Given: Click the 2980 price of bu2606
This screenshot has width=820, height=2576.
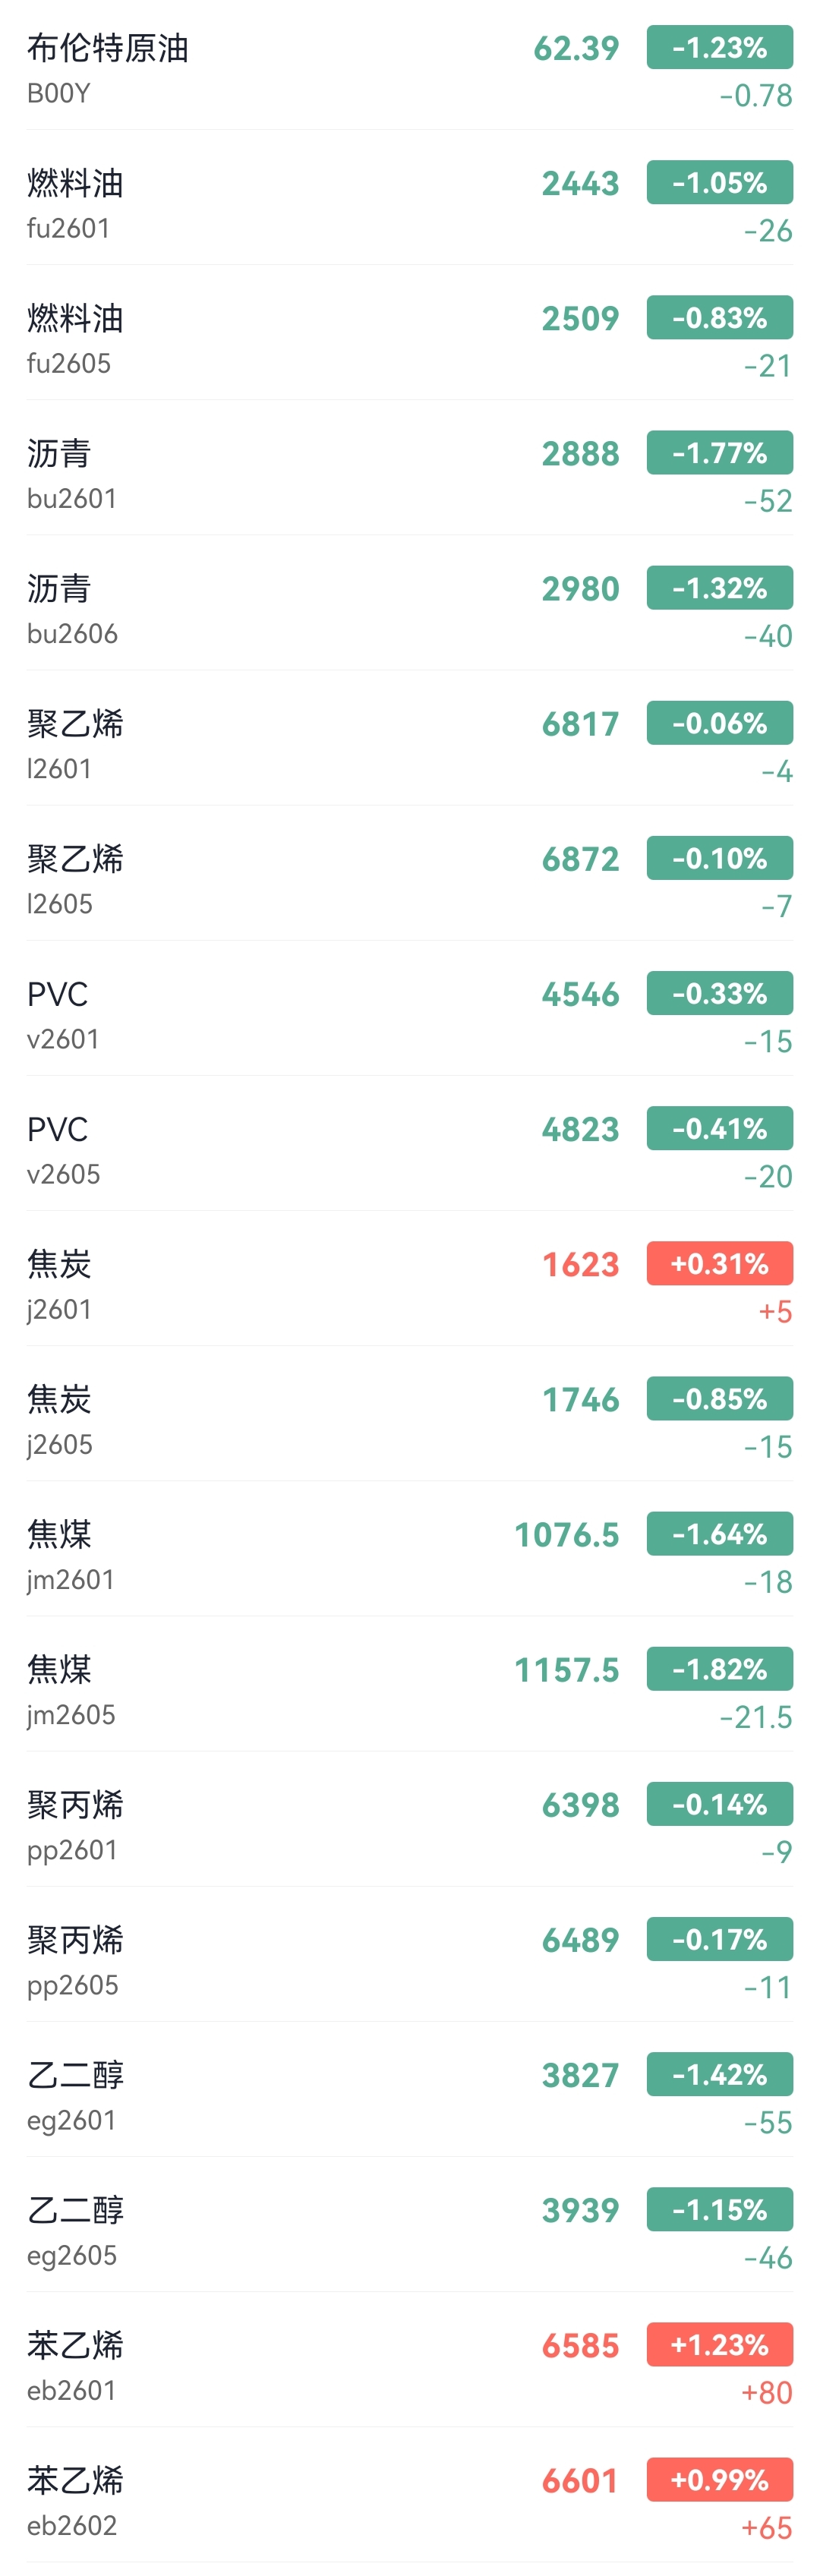Looking at the screenshot, I should (x=580, y=589).
